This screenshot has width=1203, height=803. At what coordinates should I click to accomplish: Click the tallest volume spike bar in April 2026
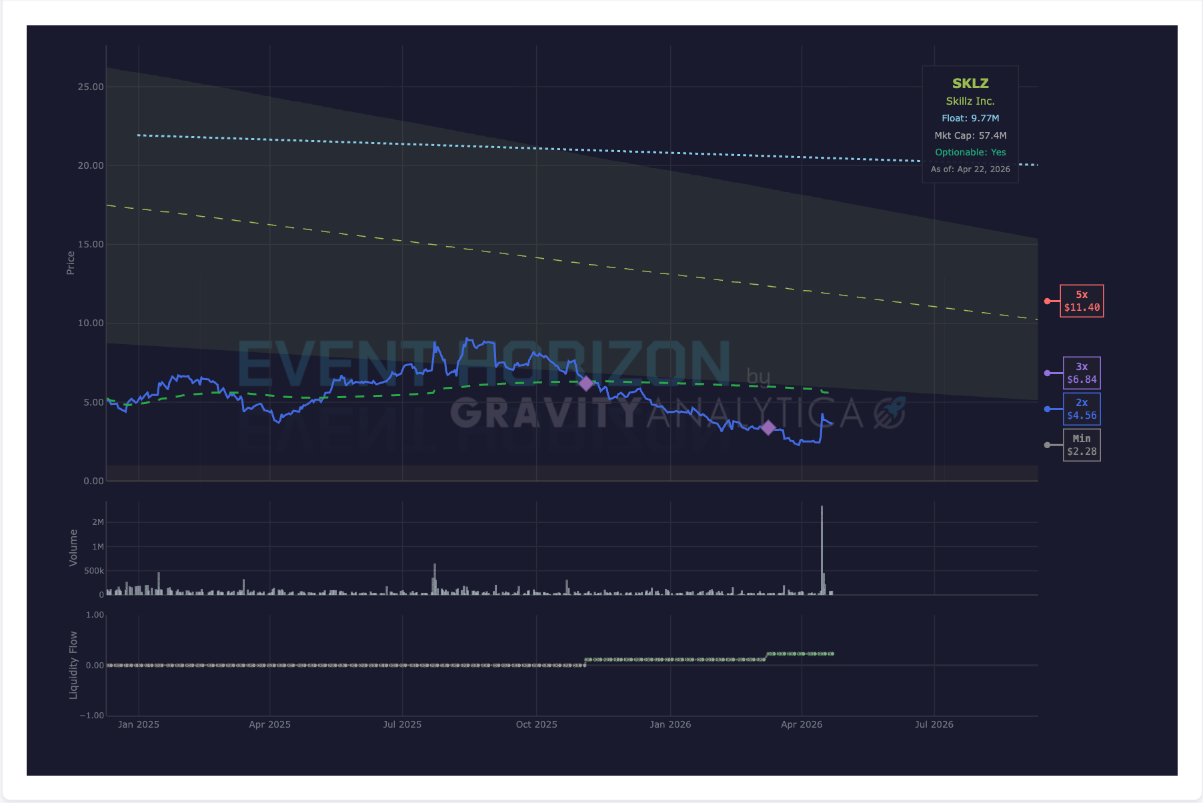coord(822,550)
